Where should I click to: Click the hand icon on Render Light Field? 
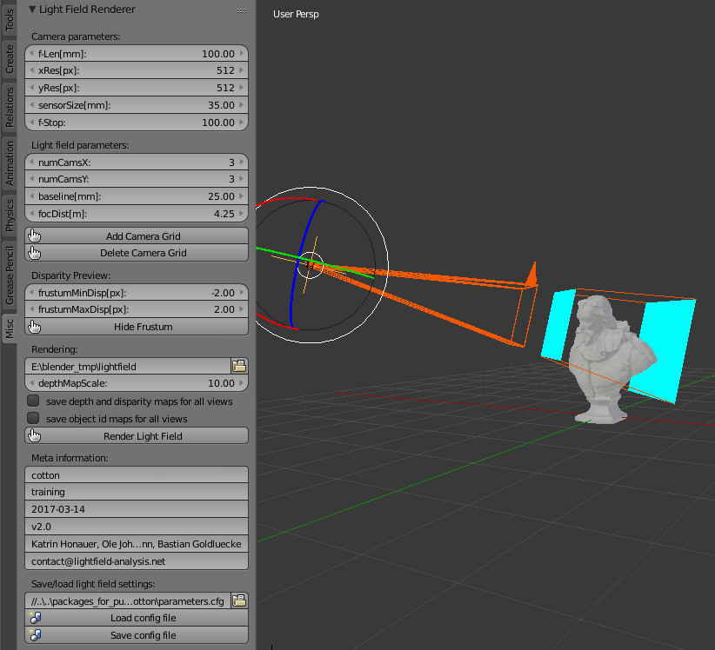34,434
